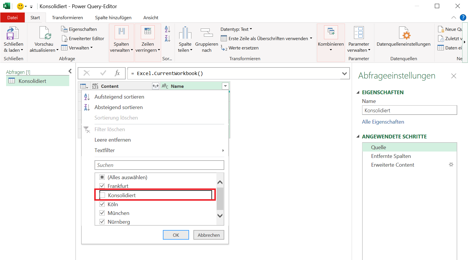Click the filter list scrollbar up arrow
This screenshot has width=468, height=260.
pos(220,182)
